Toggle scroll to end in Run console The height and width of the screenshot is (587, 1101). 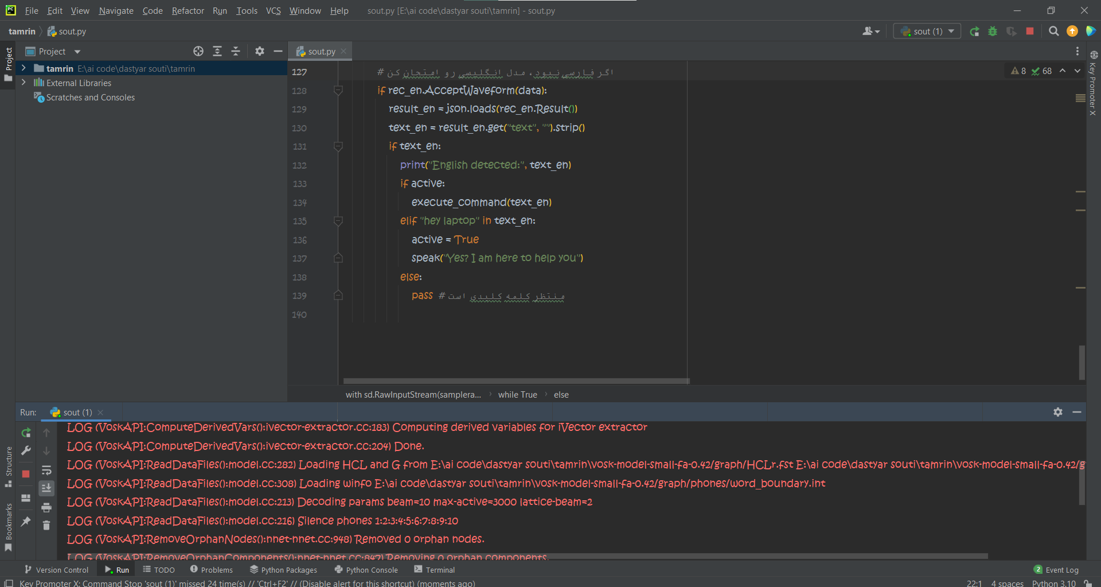point(46,488)
